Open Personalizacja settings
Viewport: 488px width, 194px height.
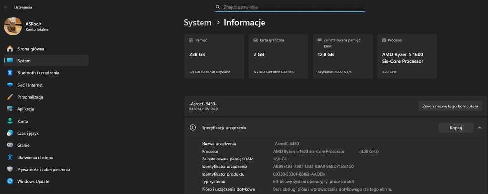pyautogui.click(x=46, y=97)
